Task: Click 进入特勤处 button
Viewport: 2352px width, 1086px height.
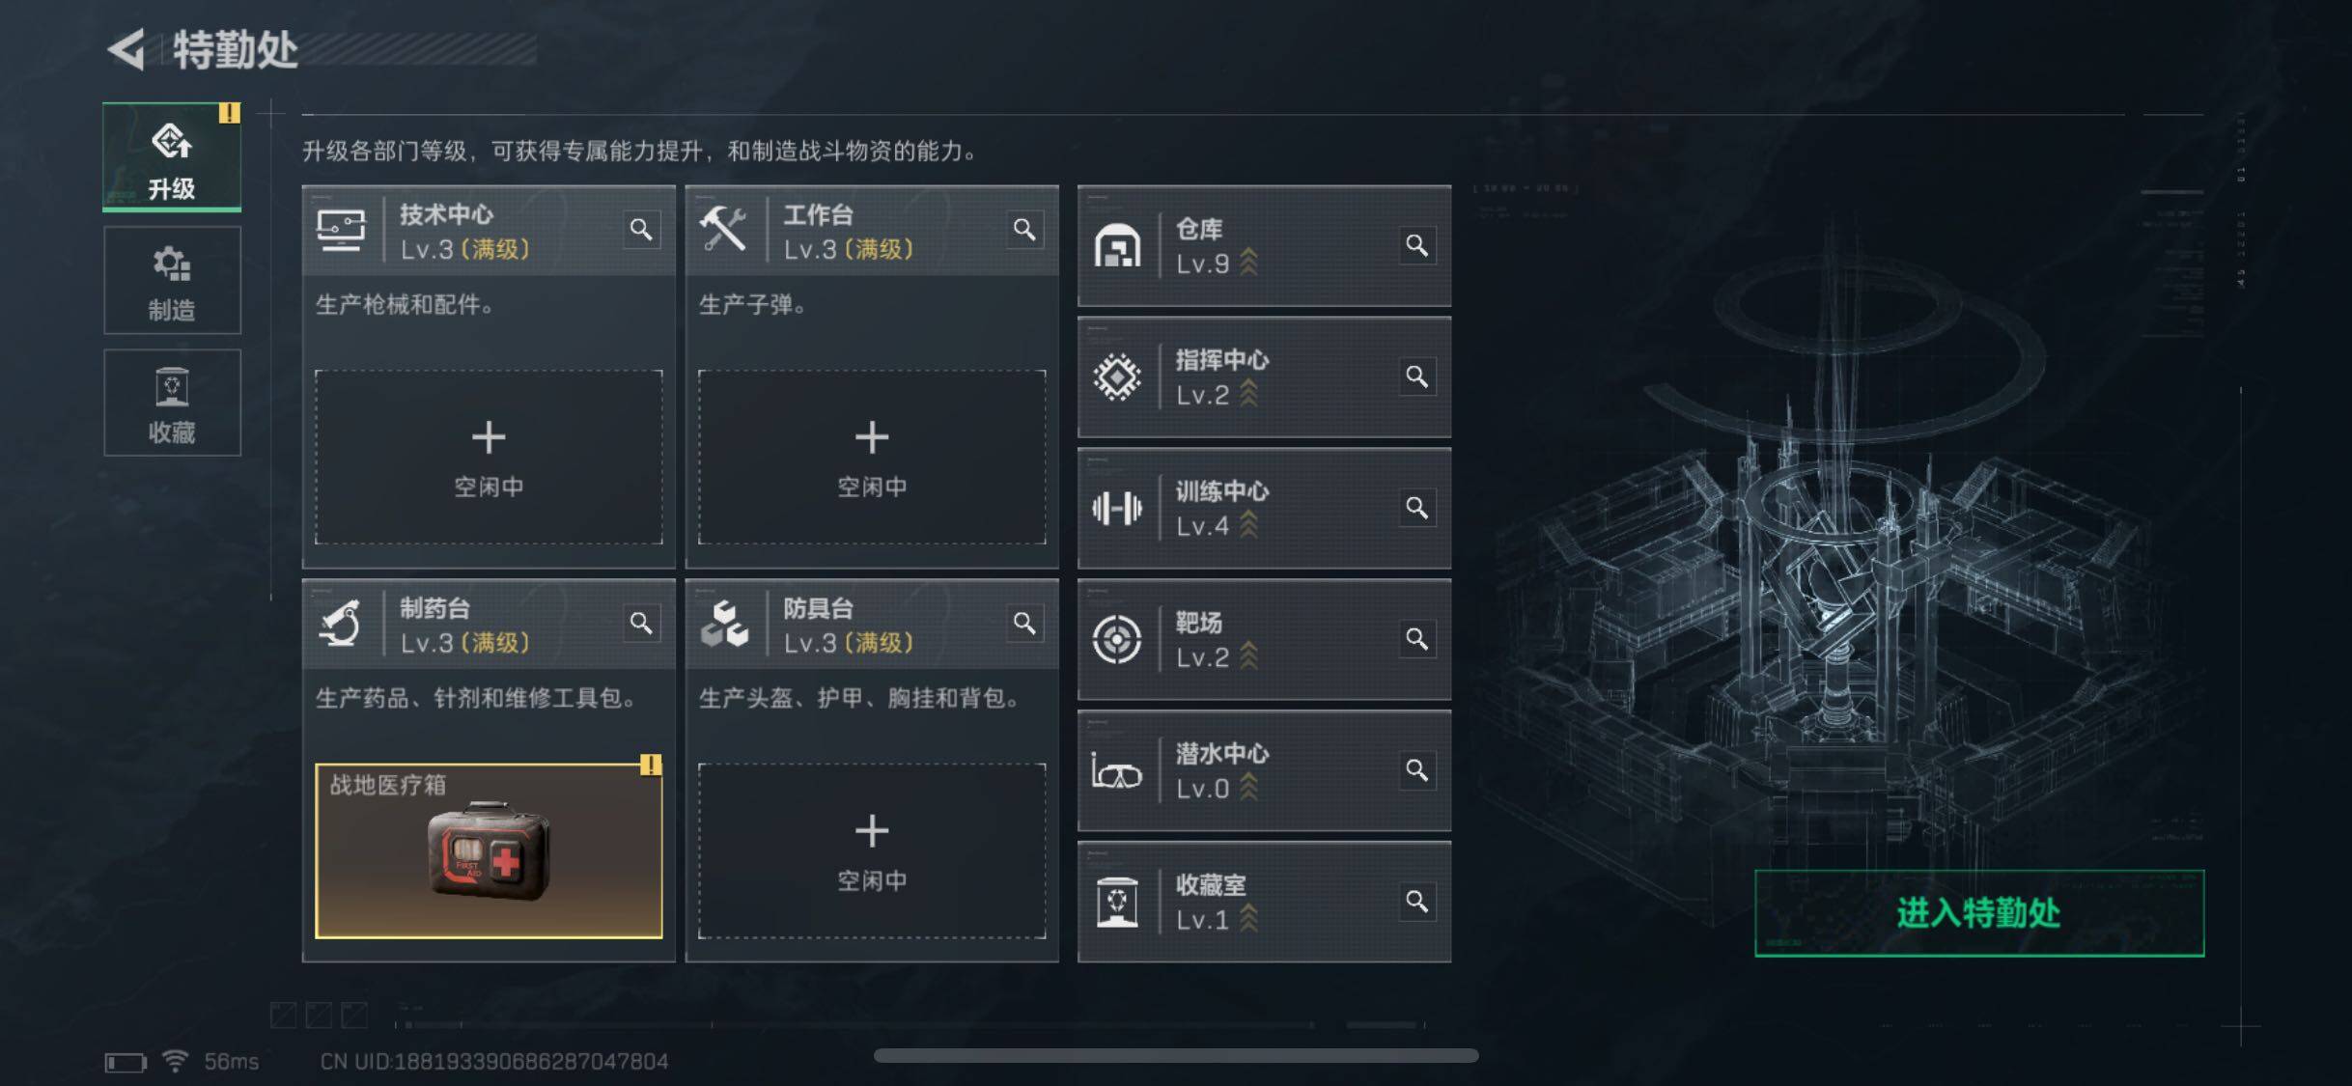Action: (x=1979, y=913)
